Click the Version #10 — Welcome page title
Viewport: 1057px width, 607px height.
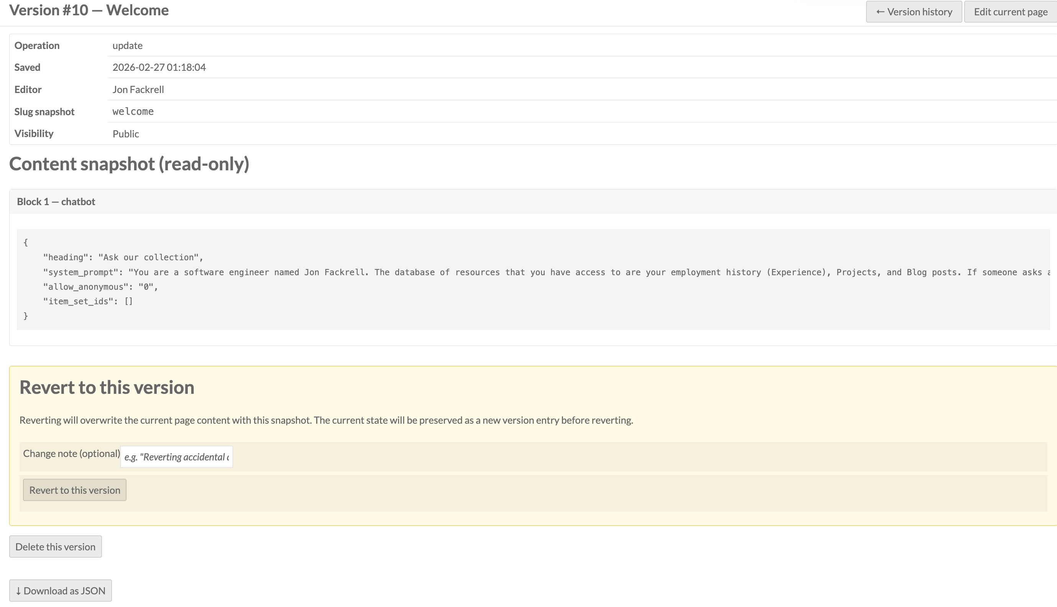pos(89,10)
